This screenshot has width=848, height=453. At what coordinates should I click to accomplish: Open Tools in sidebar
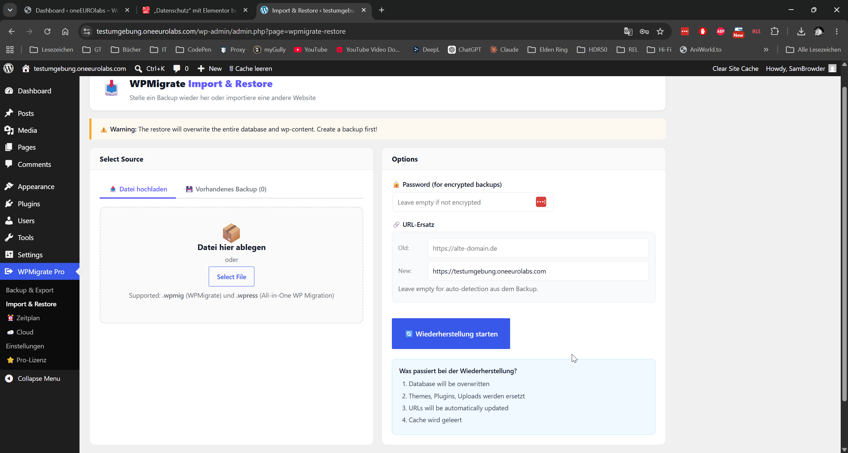click(40, 237)
